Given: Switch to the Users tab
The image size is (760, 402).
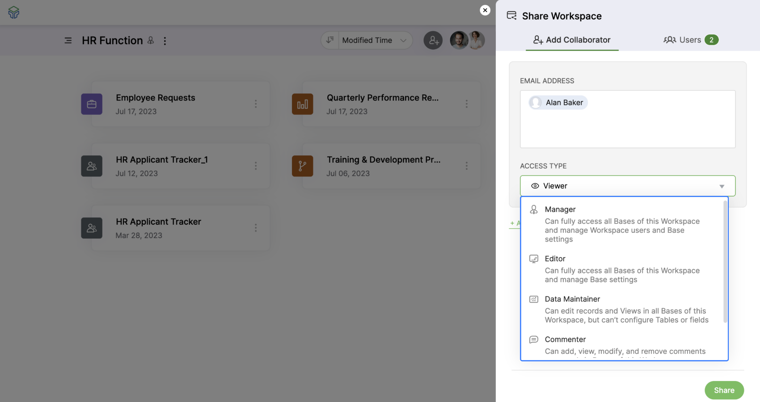Looking at the screenshot, I should [x=690, y=40].
